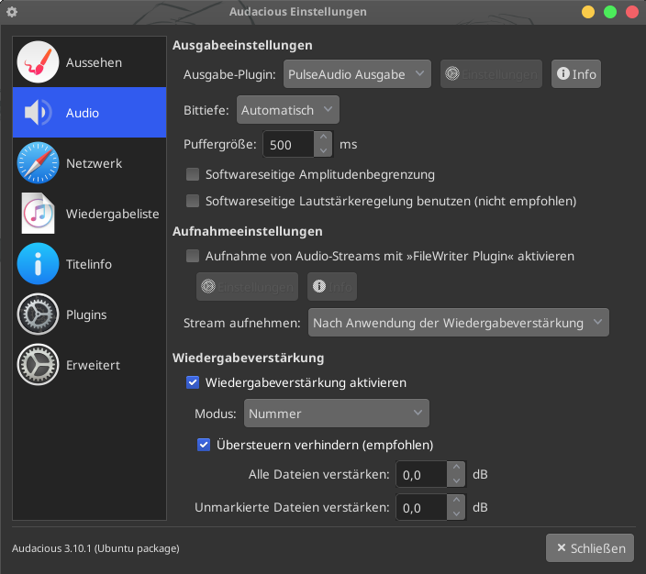Click the 'Wiedergabeverstärkung' section heading

tap(248, 358)
